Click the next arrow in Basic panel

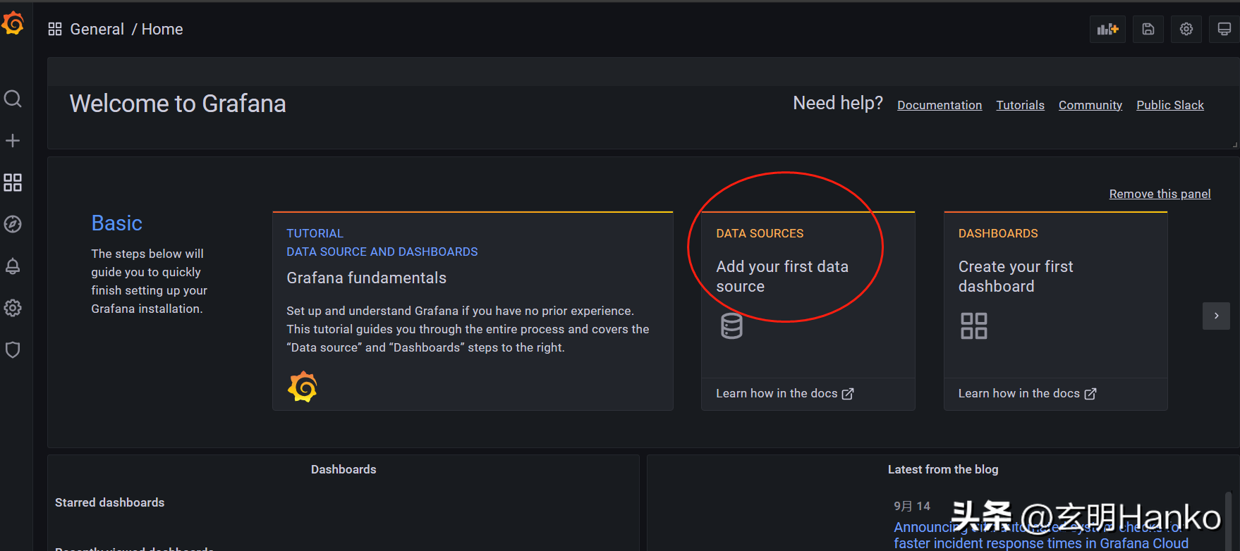(1216, 316)
